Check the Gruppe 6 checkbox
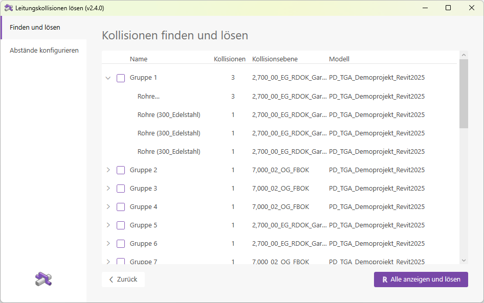484x303 pixels. (121, 243)
